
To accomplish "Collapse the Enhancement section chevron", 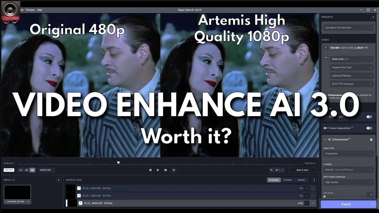I will [x=325, y=139].
